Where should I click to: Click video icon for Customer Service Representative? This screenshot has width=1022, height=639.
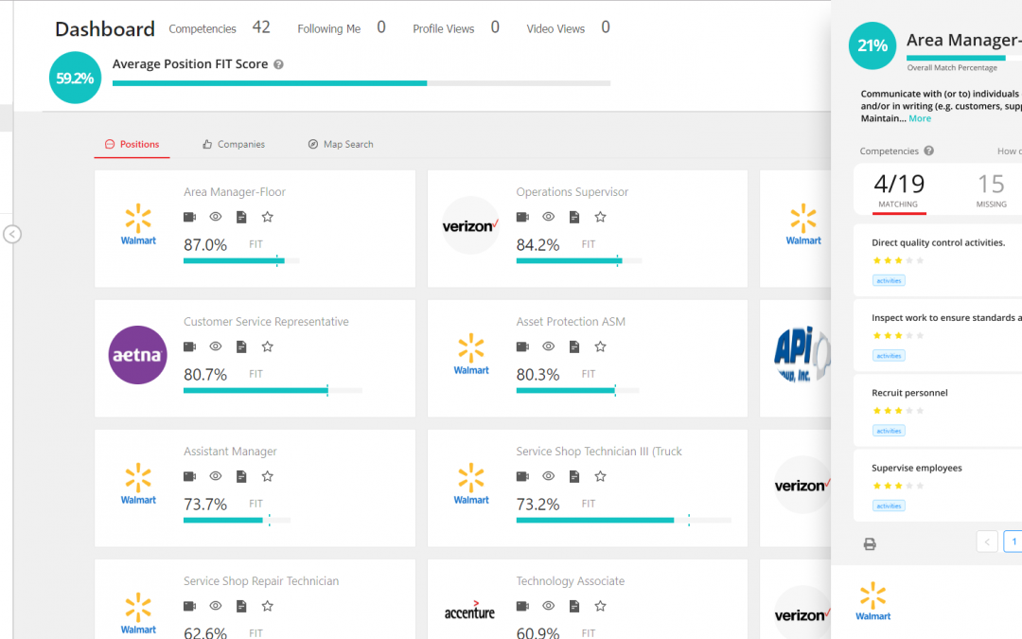(x=189, y=346)
